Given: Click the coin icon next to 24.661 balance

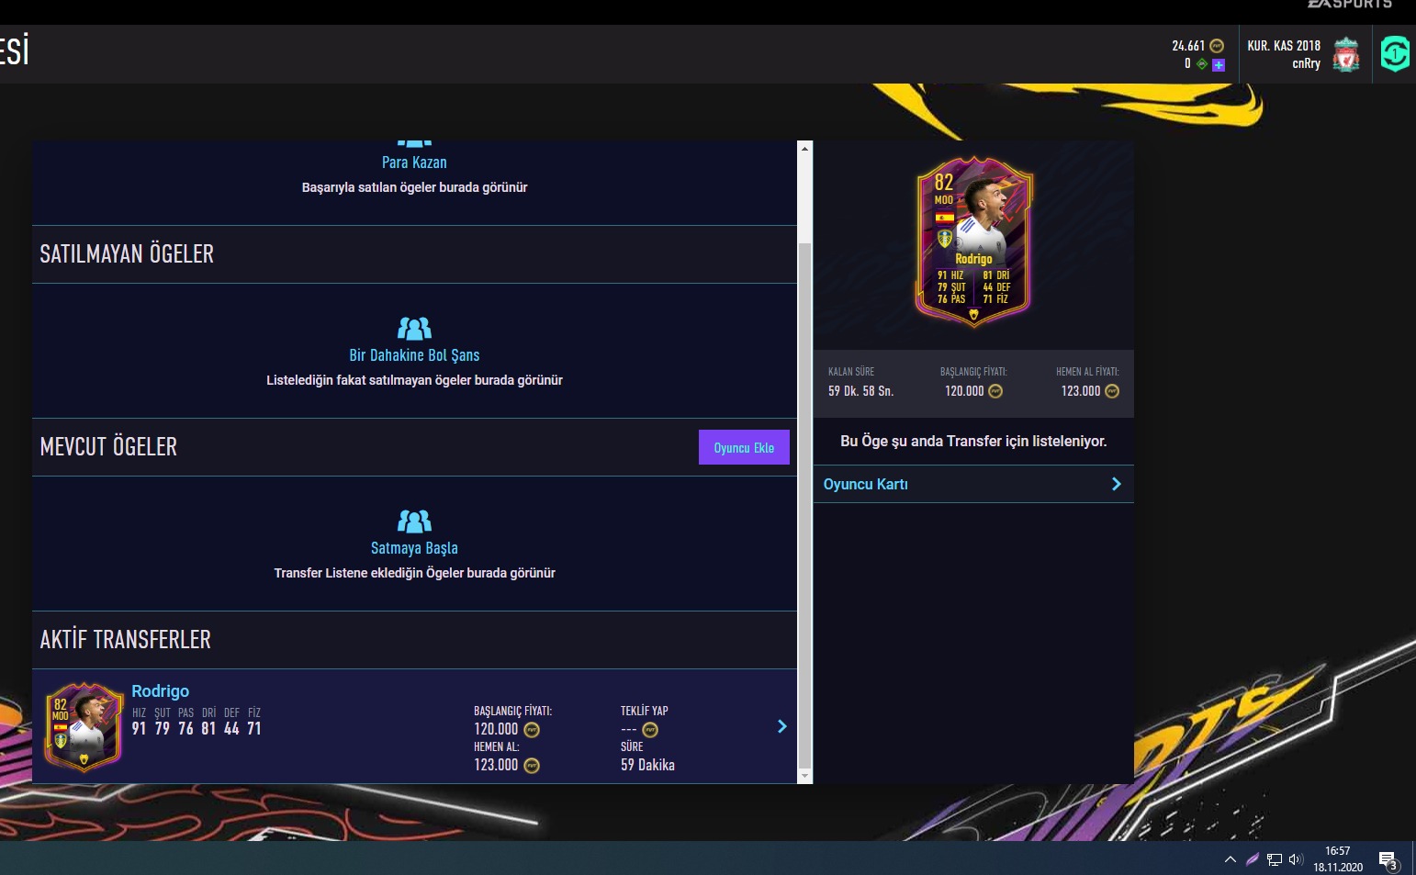Looking at the screenshot, I should (1217, 46).
